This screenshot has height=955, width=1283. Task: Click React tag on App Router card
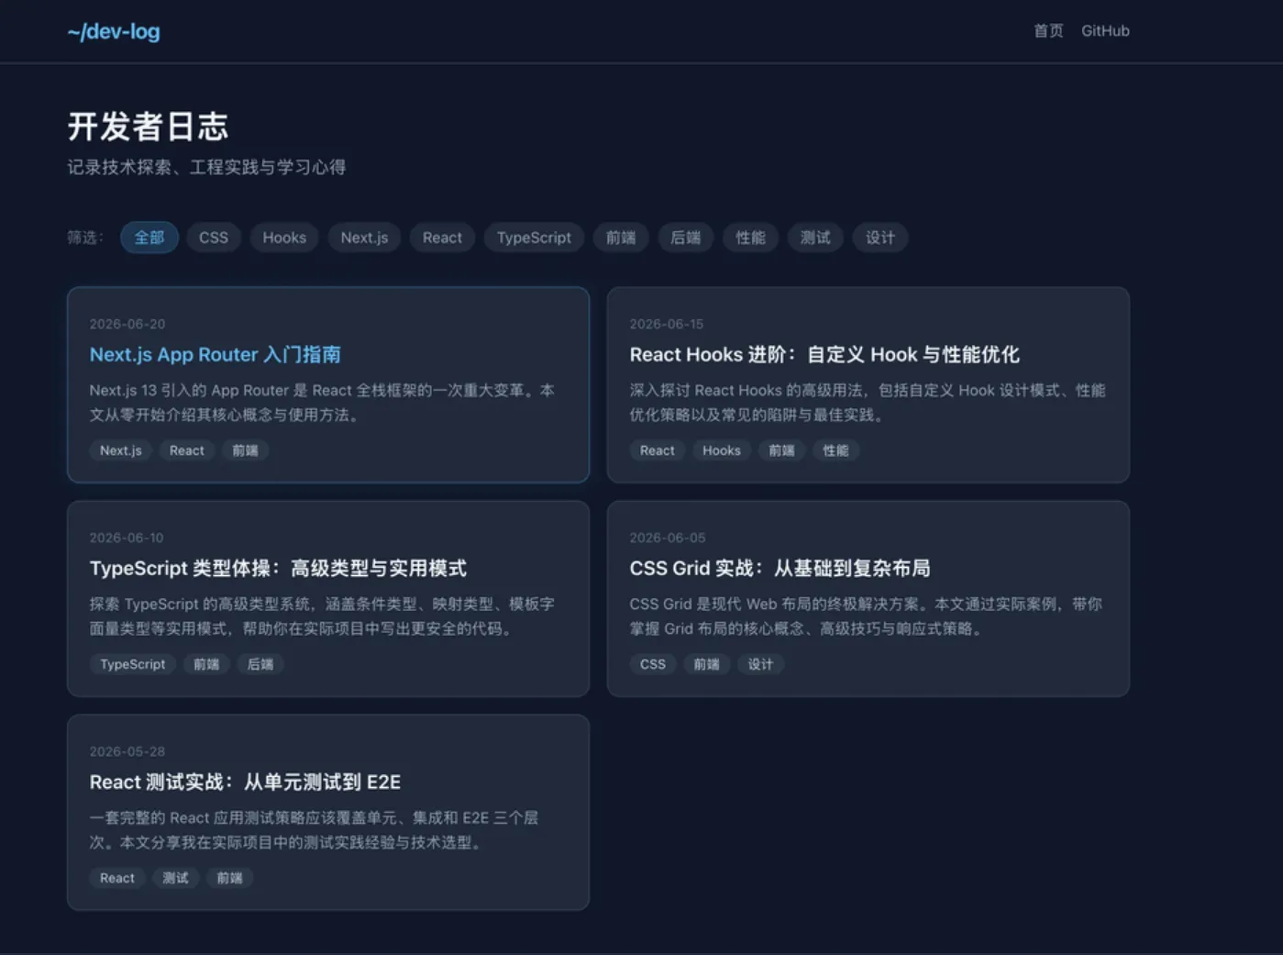(187, 450)
